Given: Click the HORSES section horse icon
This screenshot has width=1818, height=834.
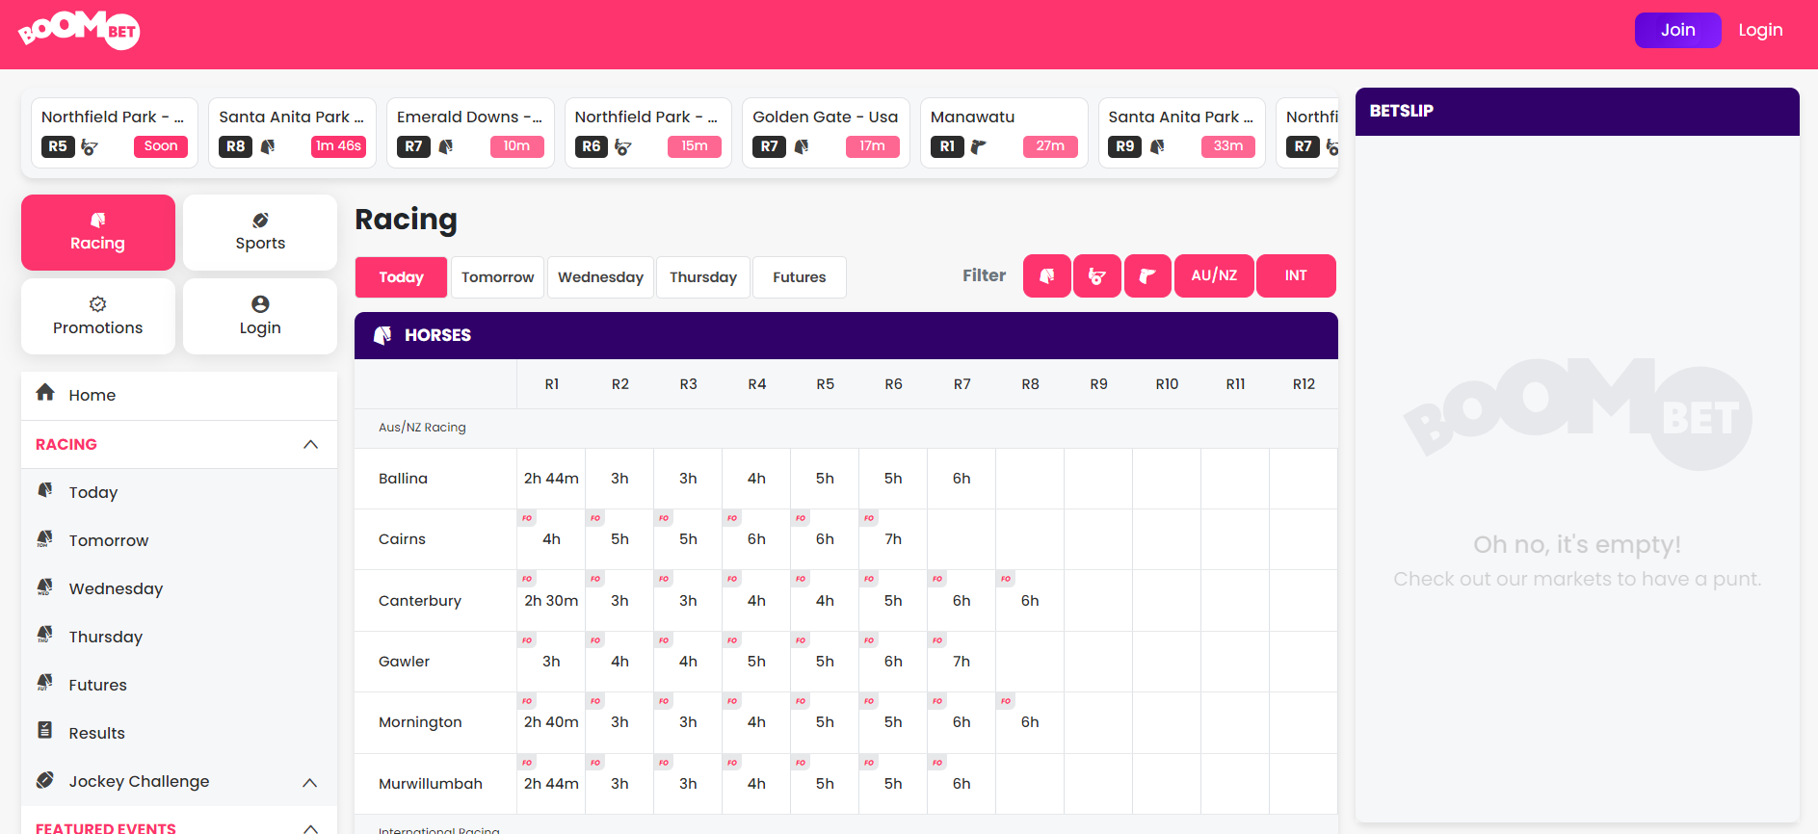Looking at the screenshot, I should 382,335.
